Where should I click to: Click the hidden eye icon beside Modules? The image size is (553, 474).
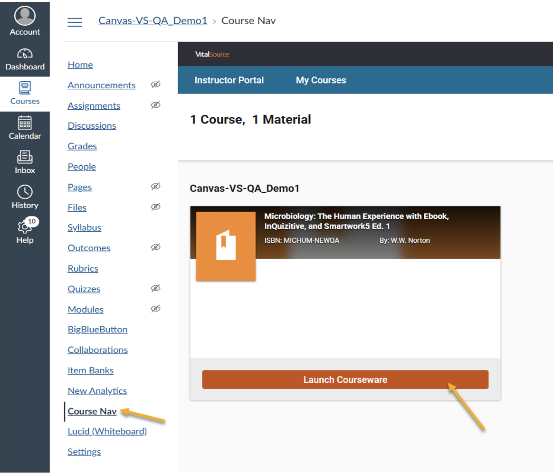point(155,309)
